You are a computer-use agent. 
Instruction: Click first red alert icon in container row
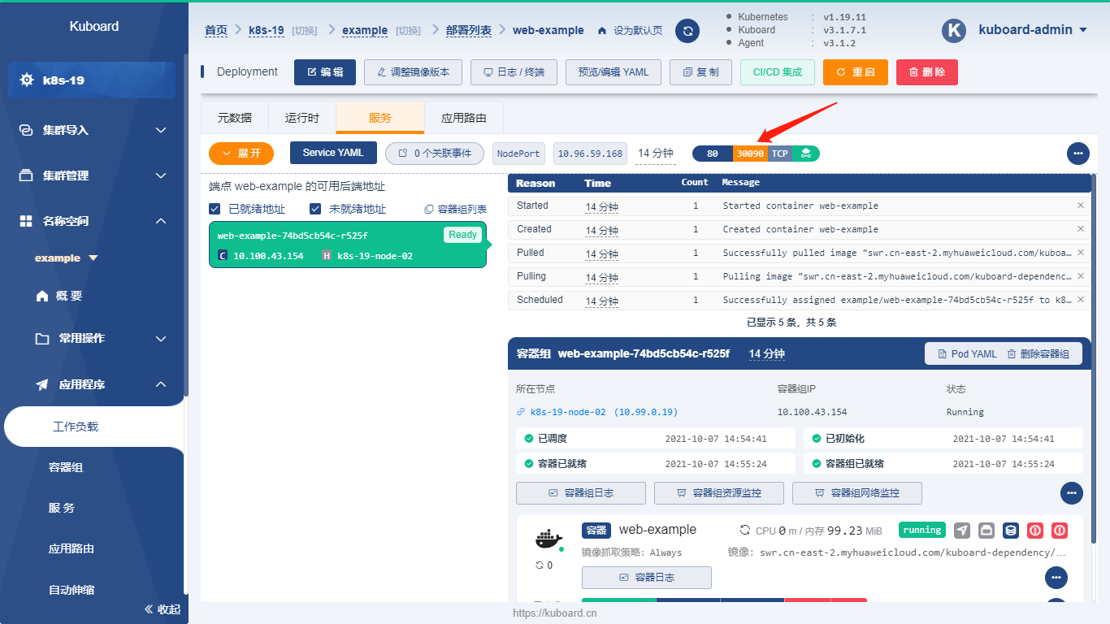1035,531
